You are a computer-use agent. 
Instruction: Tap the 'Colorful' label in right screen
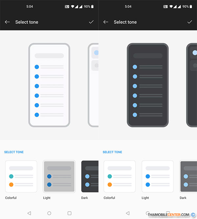pyautogui.click(x=109, y=198)
